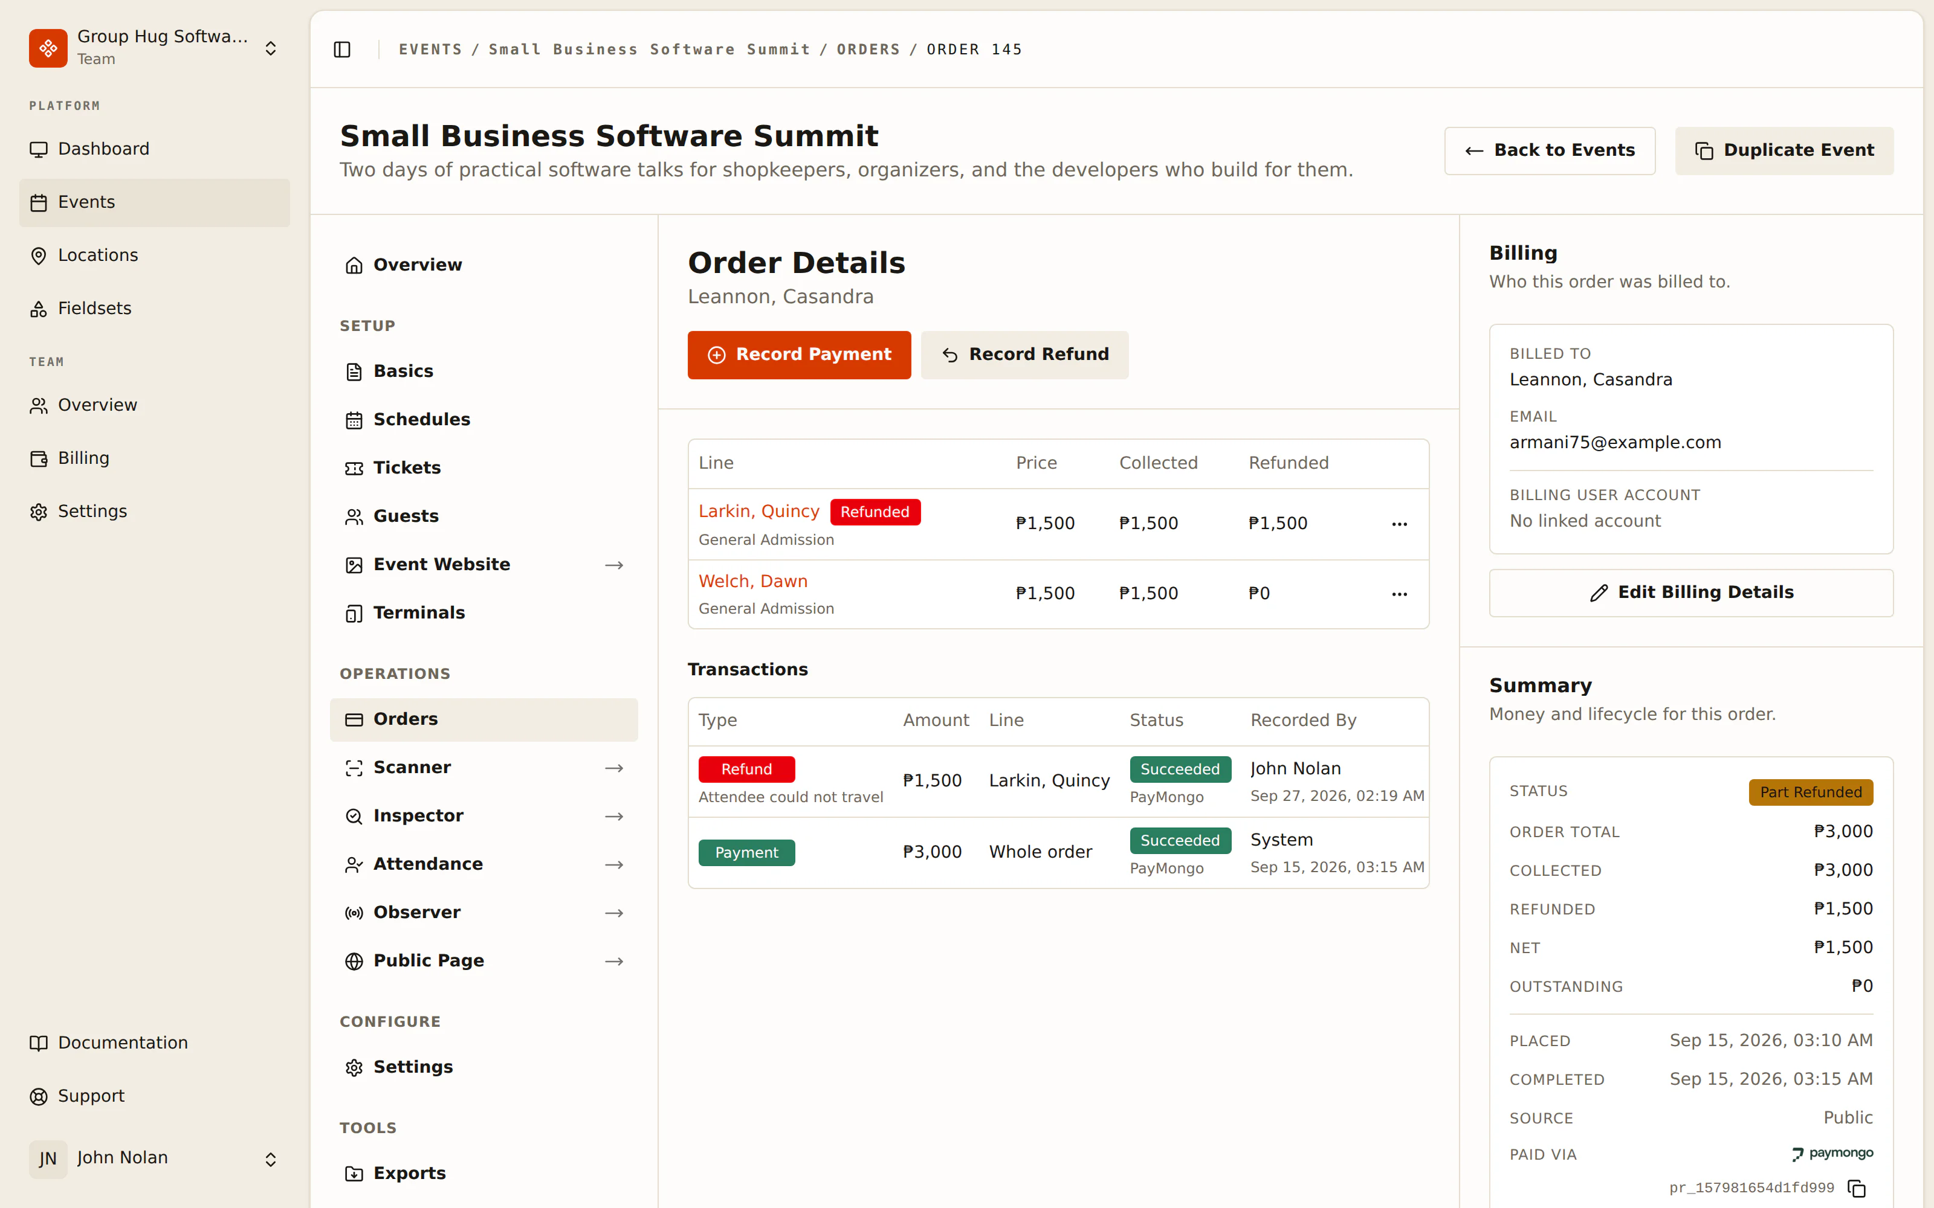
Task: Click the Record Payment button
Action: [799, 355]
